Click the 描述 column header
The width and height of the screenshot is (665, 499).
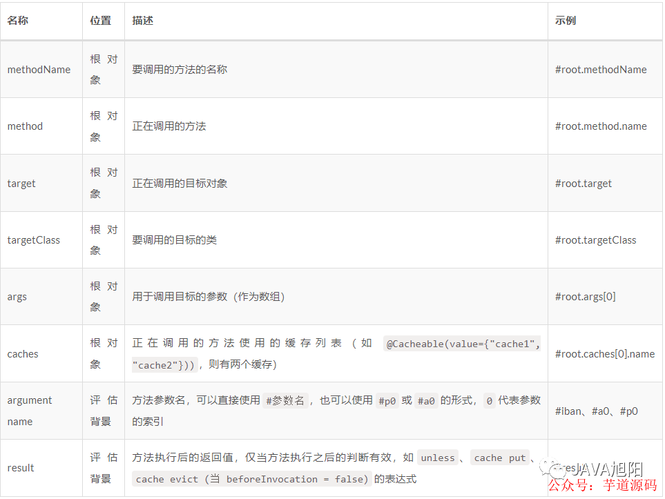[x=142, y=21]
